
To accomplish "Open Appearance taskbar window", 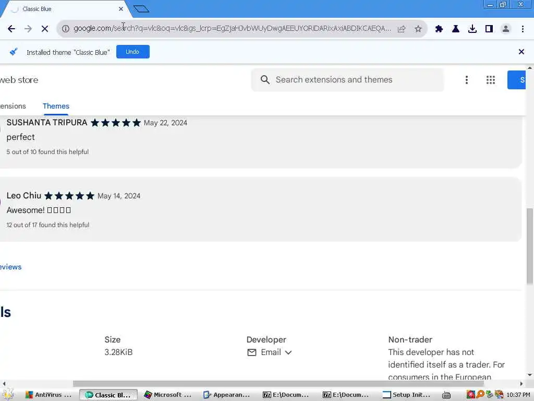I will (227, 395).
